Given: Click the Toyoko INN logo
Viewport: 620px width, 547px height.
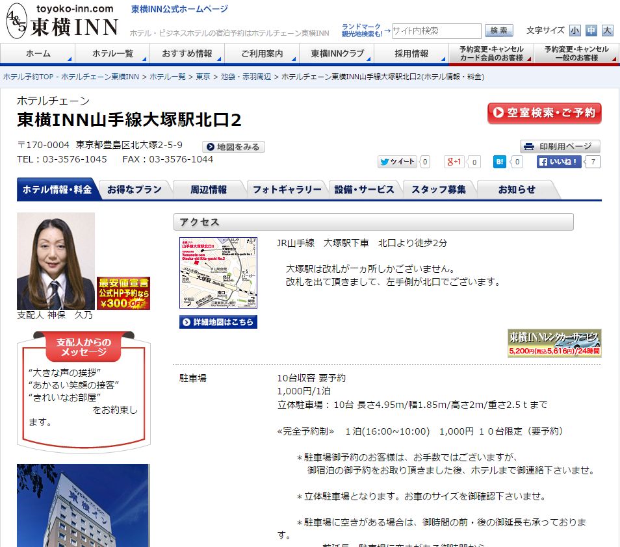Looking at the screenshot, I should click(x=62, y=21).
